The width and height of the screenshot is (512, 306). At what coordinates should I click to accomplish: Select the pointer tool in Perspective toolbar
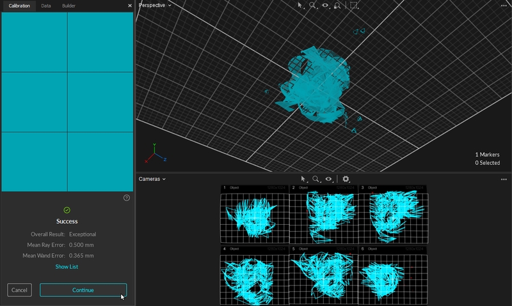click(x=300, y=5)
